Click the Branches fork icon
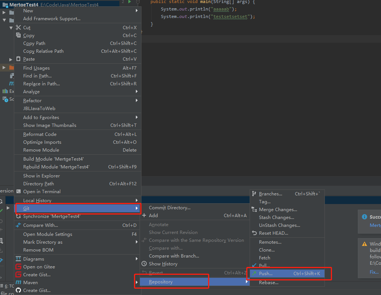Screen dimensions: 381x295 coord(254,194)
